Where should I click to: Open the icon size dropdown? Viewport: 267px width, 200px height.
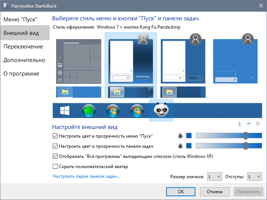(x=214, y=176)
